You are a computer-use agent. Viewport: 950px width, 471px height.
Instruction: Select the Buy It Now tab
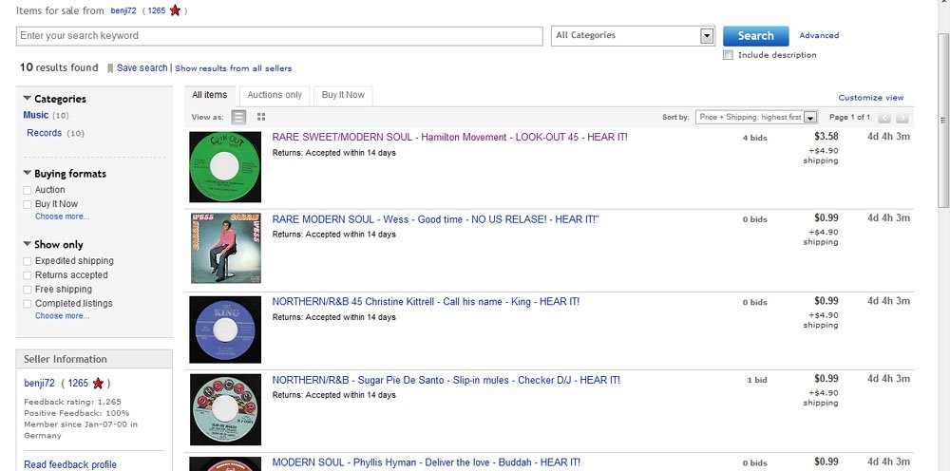(x=343, y=95)
